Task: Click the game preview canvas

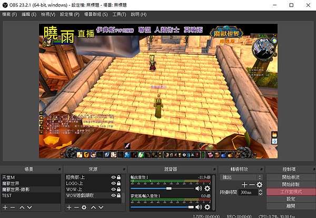Action: click(158, 91)
